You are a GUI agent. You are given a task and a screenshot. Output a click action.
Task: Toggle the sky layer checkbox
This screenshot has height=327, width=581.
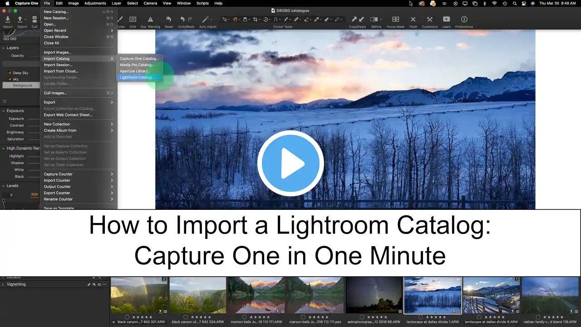coord(10,79)
